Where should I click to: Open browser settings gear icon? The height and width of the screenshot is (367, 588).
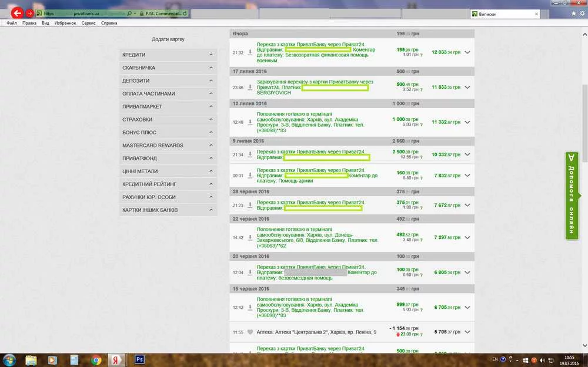point(582,13)
